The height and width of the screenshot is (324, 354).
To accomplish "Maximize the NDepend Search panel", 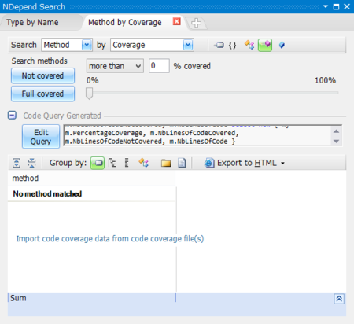I will 336,6.
